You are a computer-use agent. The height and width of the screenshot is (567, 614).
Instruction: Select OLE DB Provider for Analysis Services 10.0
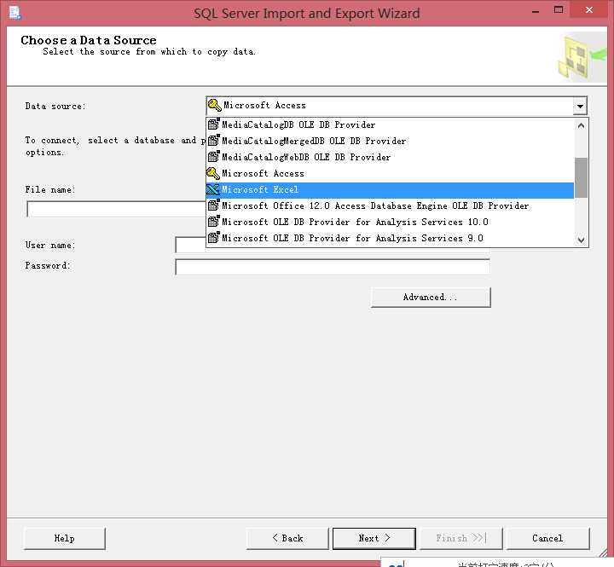(390, 222)
